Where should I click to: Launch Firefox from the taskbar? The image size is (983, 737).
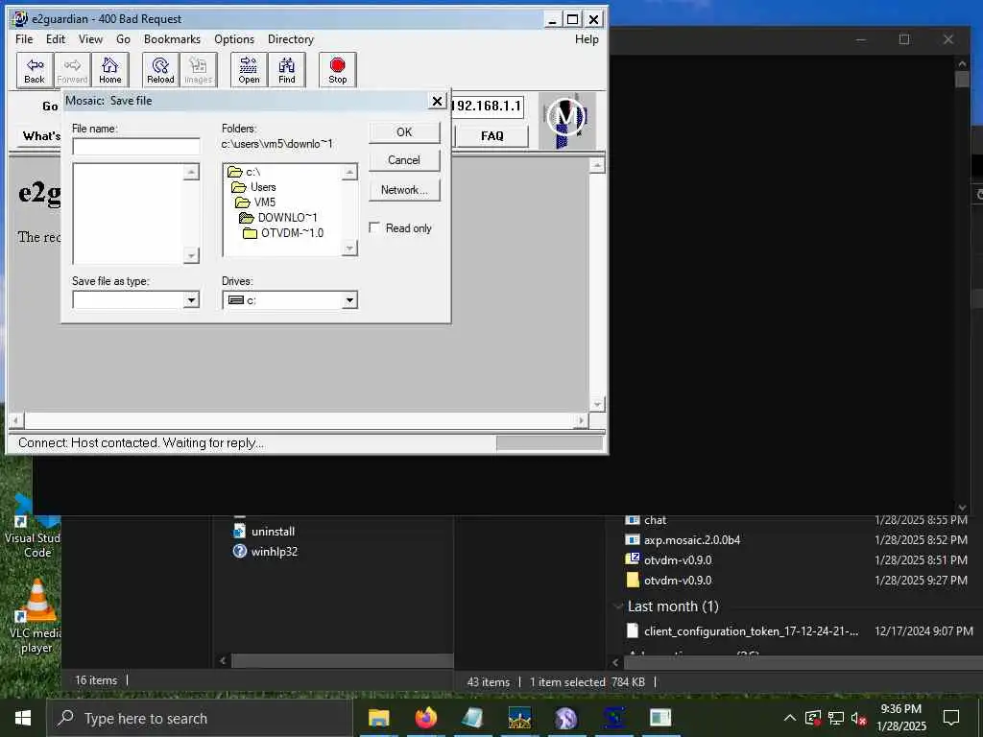tap(425, 718)
